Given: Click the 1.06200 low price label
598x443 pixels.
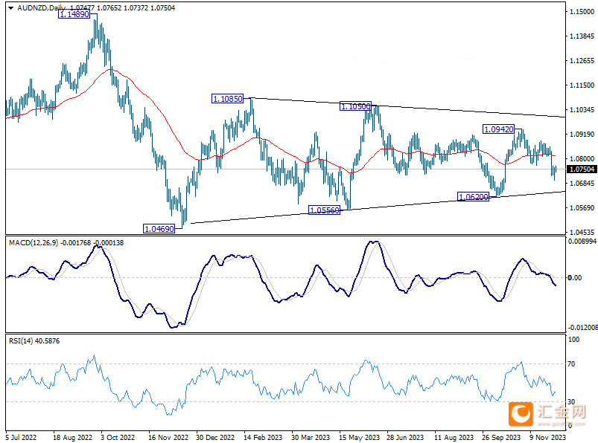Looking at the screenshot, I should (x=473, y=197).
